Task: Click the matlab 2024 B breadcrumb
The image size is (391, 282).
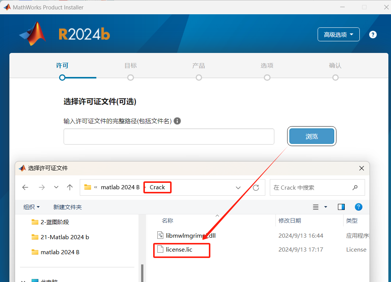Action: pos(120,187)
